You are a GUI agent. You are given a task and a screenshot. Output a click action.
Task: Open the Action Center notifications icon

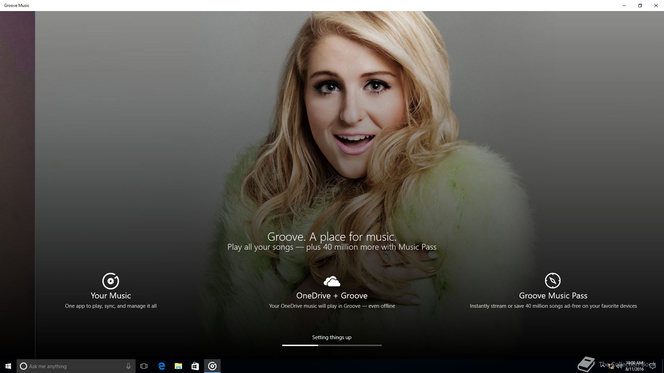653,366
